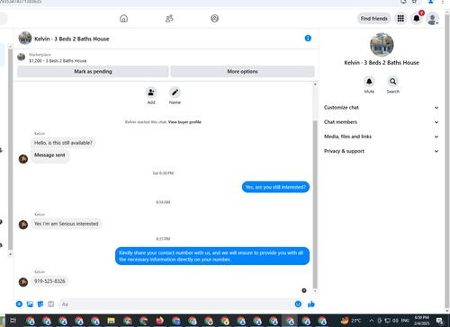This screenshot has width=450, height=327.
Task: Open Marketplace listing $1,200 3 Beds 2 Baths House
Action: coord(58,61)
